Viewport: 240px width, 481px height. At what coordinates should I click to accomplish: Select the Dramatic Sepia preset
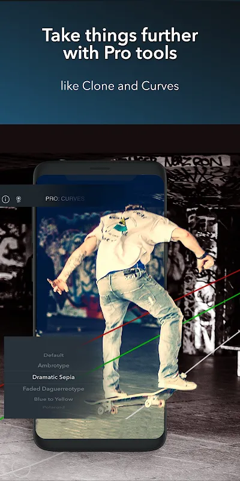(53, 378)
